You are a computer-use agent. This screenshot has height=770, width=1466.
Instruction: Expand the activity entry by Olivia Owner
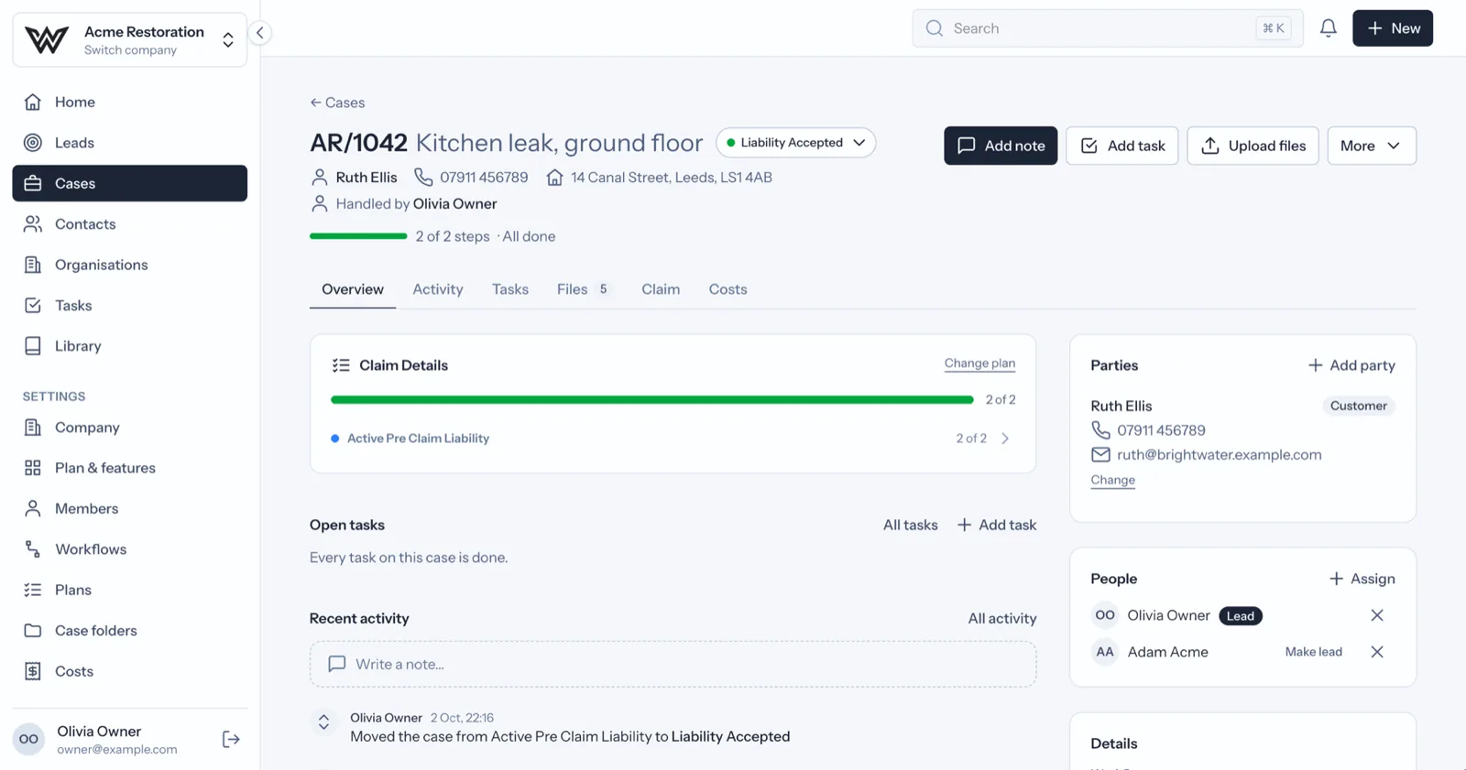click(323, 721)
